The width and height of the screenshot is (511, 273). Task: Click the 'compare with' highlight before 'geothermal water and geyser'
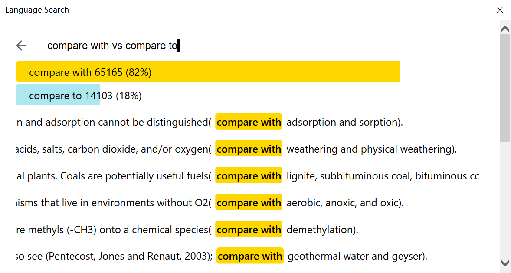coord(250,257)
